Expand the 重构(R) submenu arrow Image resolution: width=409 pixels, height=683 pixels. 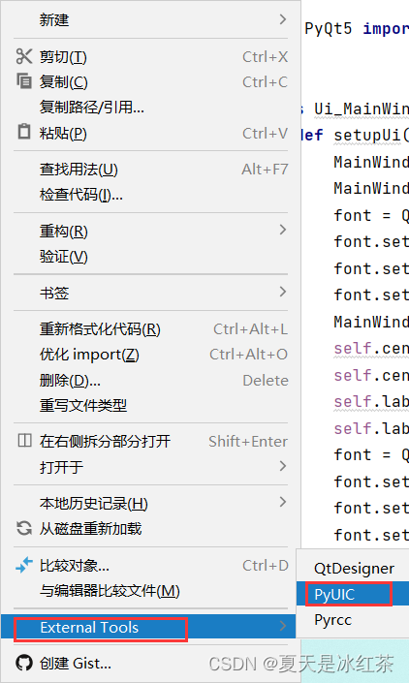click(283, 230)
